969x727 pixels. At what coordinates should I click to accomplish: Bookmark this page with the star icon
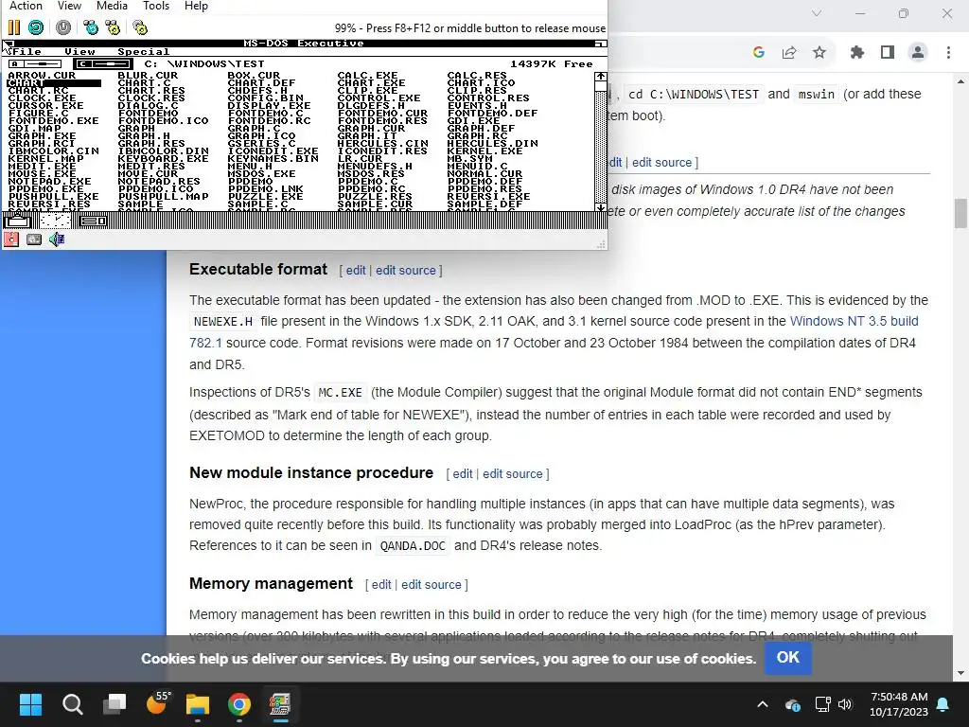point(819,53)
